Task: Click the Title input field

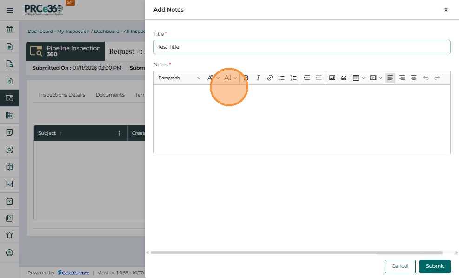Action: tap(302, 47)
